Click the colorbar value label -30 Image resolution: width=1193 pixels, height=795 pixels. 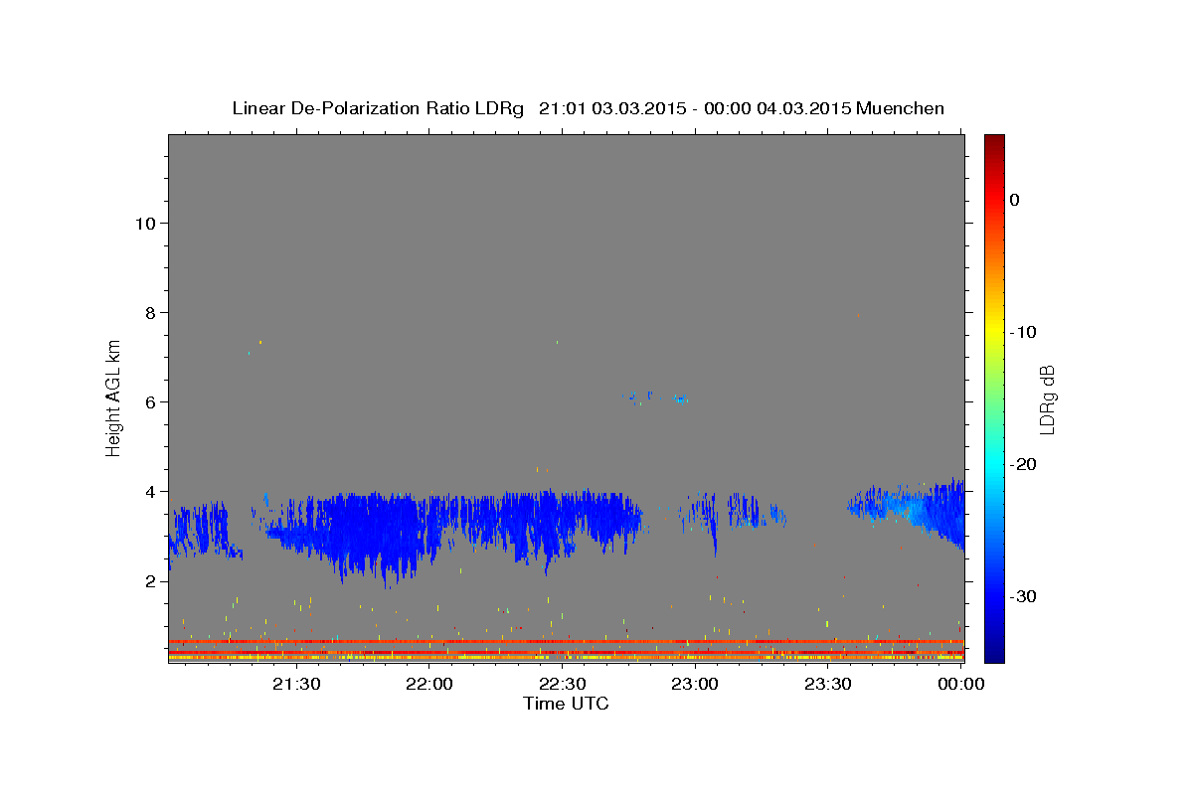(1023, 596)
